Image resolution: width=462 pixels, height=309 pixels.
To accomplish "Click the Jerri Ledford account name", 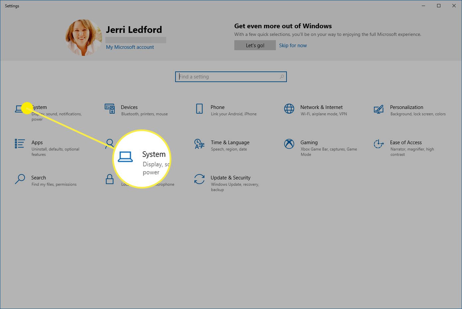I will (x=134, y=30).
